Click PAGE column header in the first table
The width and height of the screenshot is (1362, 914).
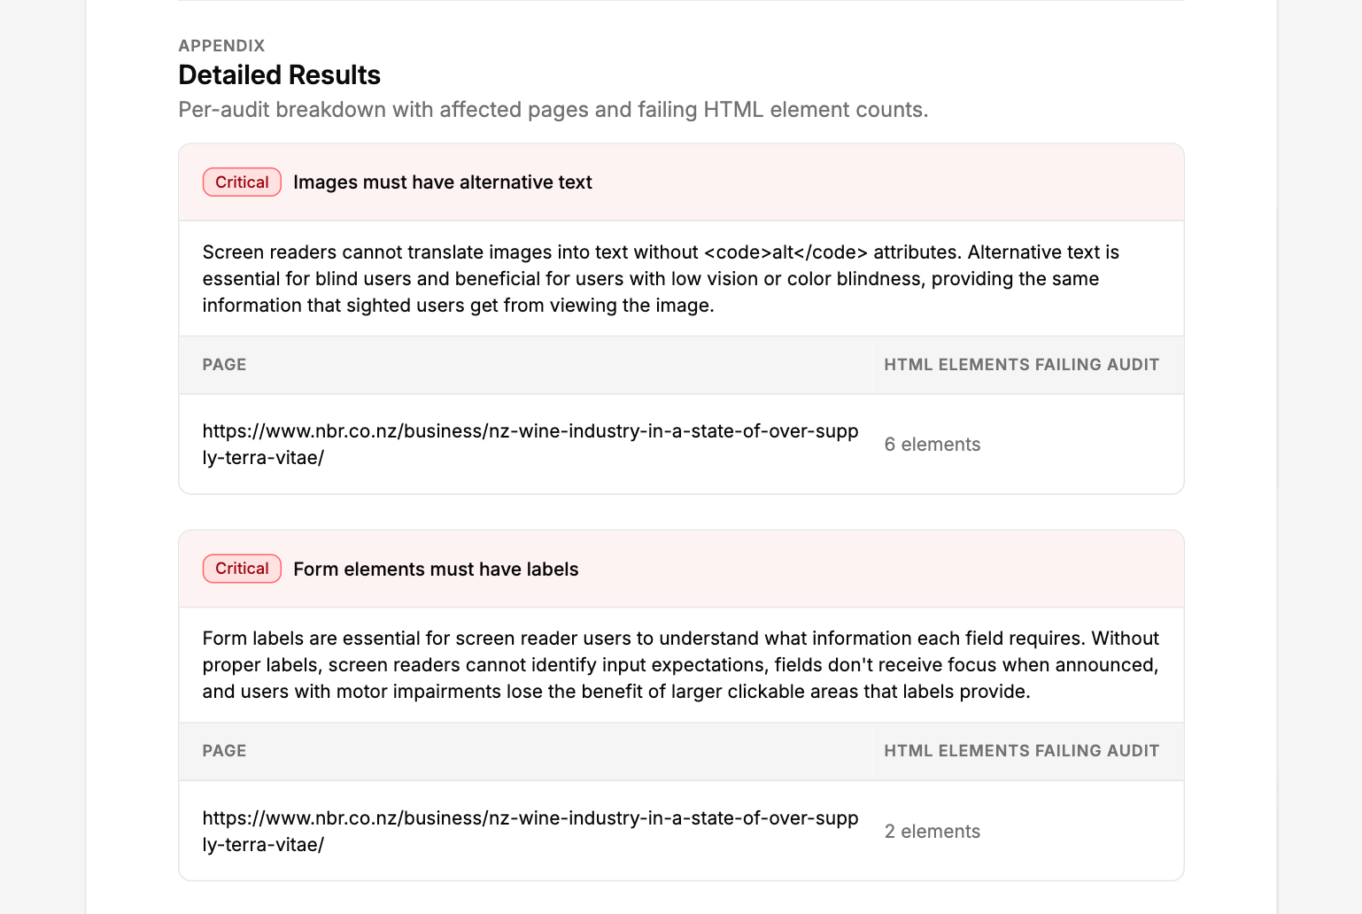pos(224,365)
